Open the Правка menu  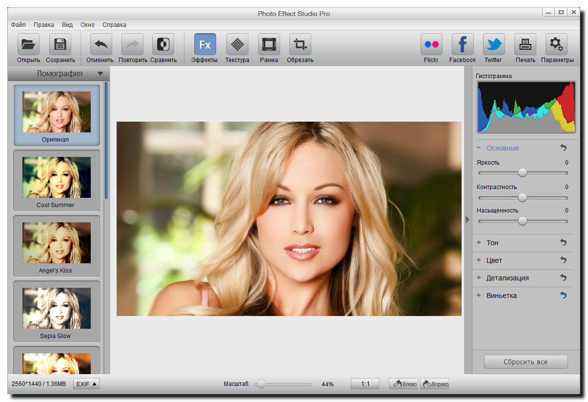(x=44, y=25)
